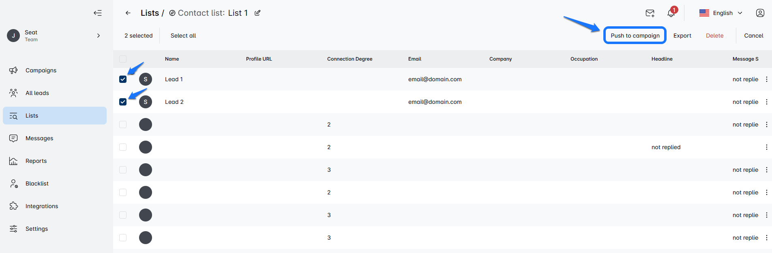Click the avatar of Lead 2
Image resolution: width=772 pixels, height=253 pixels.
point(146,102)
